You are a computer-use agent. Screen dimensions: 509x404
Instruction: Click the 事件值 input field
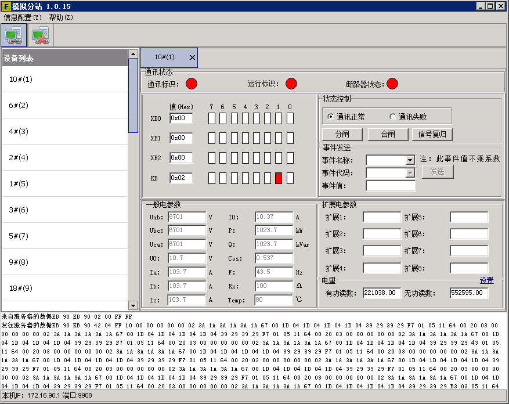pyautogui.click(x=391, y=186)
